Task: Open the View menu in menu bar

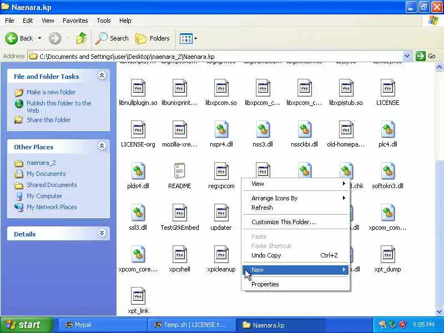Action: (x=48, y=21)
